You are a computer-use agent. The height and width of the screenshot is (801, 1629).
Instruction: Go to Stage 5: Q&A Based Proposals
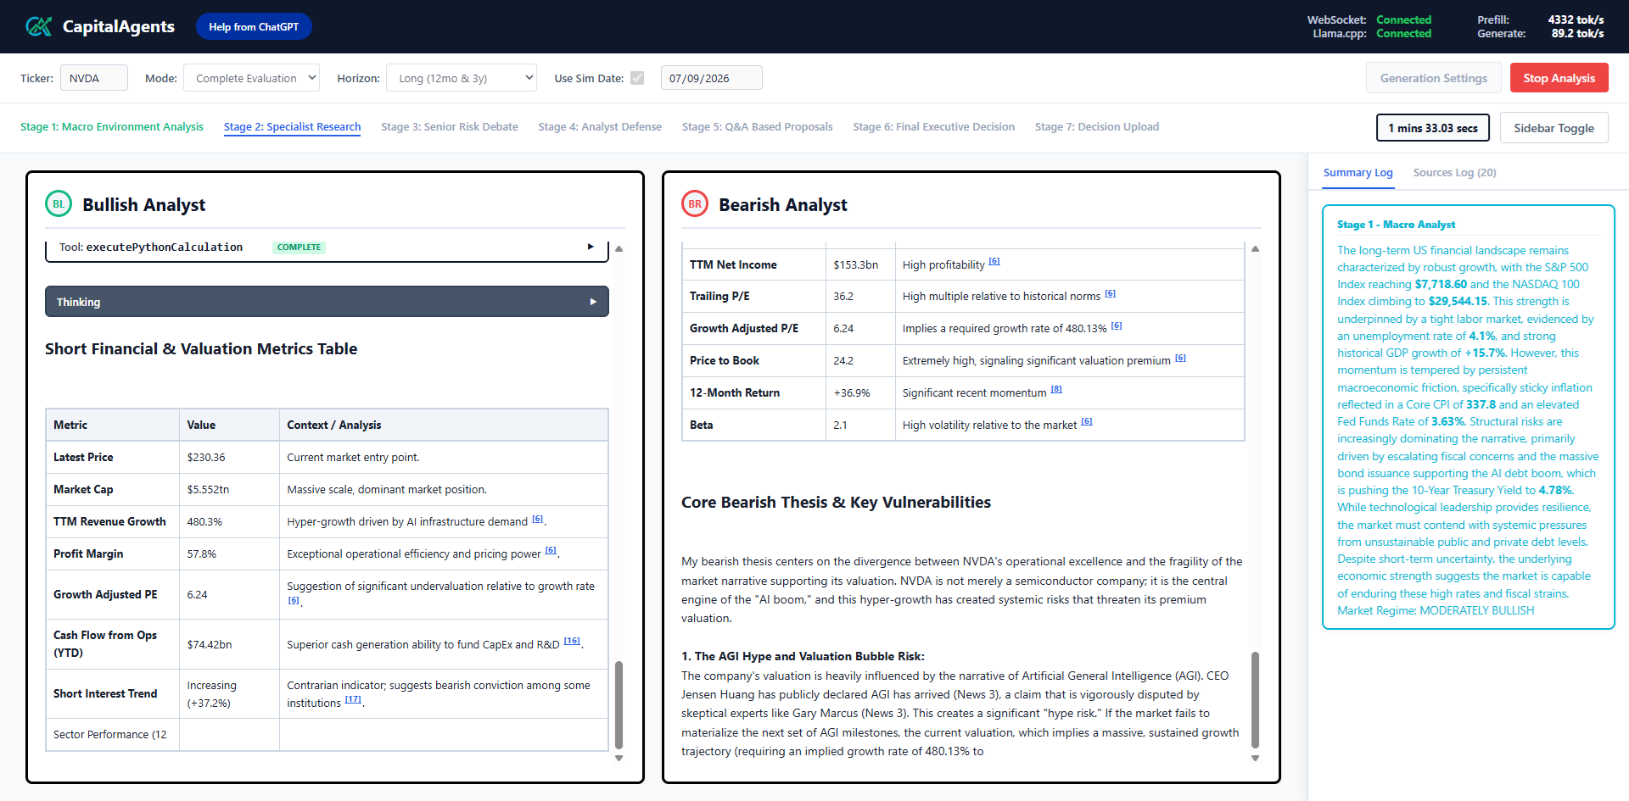(758, 127)
